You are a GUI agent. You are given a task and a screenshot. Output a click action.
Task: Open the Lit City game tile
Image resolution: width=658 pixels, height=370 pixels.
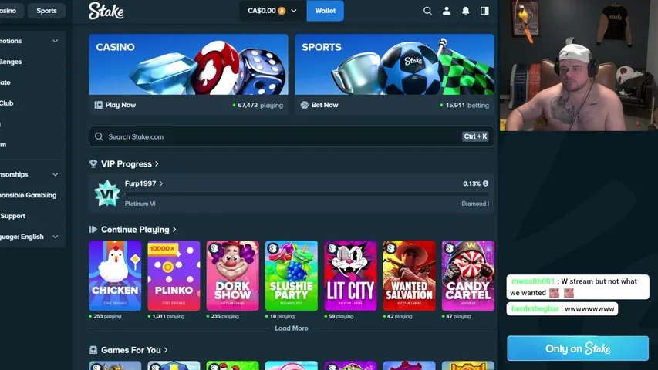350,276
